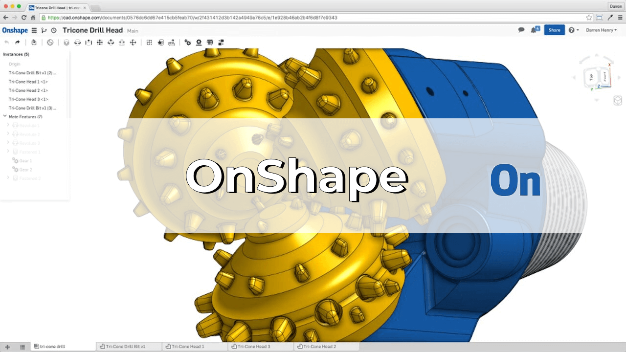
Task: Switch to the Tri-Cone Head 1 tab
Action: pos(195,347)
